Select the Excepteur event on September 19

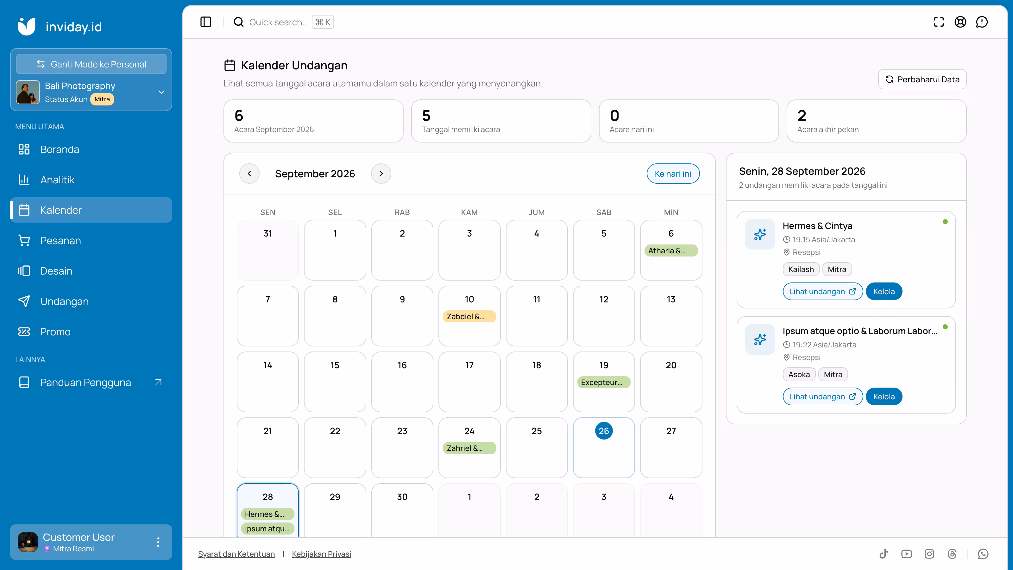(604, 382)
